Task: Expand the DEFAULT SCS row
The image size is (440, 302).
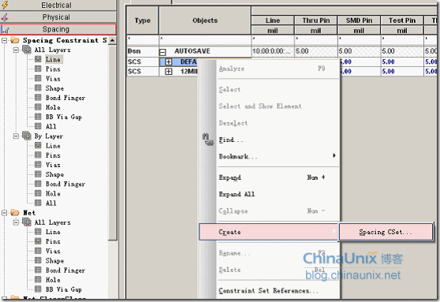Action: 169,62
